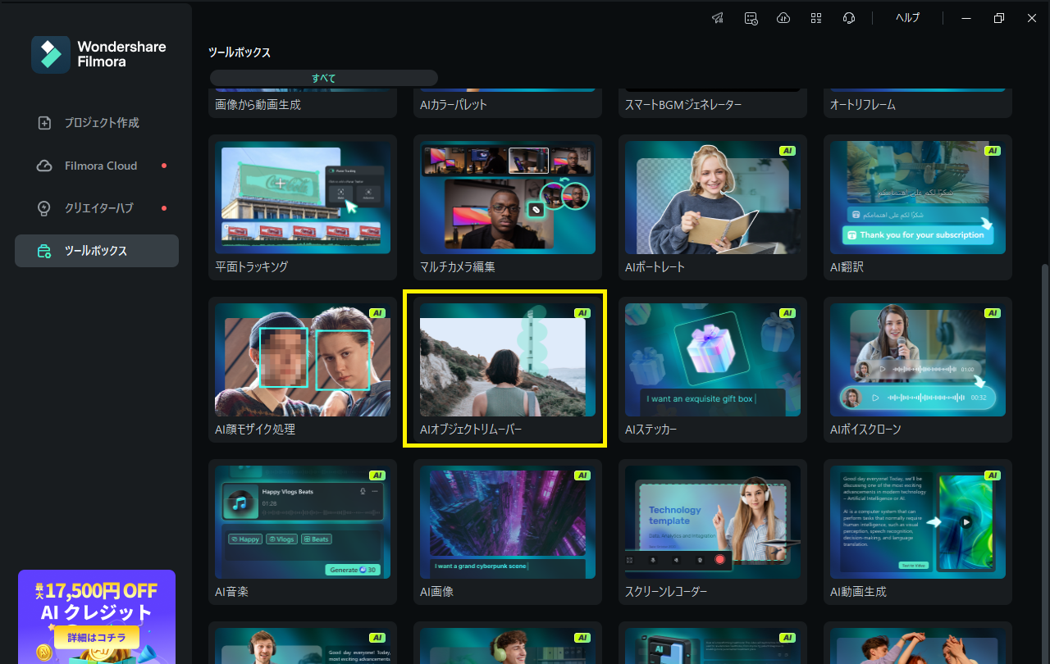The height and width of the screenshot is (664, 1050).
Task: Click the AI badge on the AI動画生成 card
Action: click(993, 475)
